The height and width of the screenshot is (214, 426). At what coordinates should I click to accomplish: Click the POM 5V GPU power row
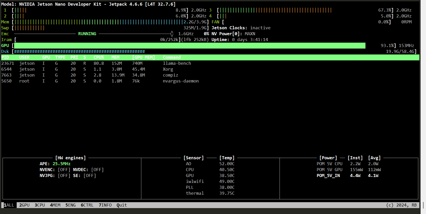pyautogui.click(x=349, y=170)
